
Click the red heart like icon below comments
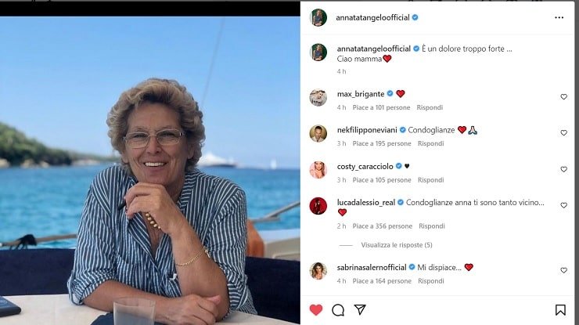(x=316, y=310)
